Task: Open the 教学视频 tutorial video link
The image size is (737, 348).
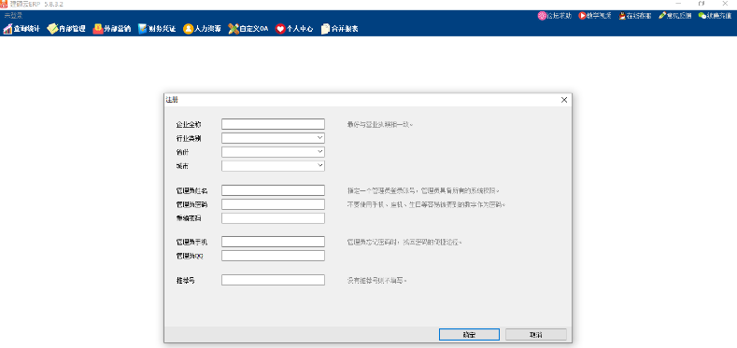Action: (x=595, y=16)
